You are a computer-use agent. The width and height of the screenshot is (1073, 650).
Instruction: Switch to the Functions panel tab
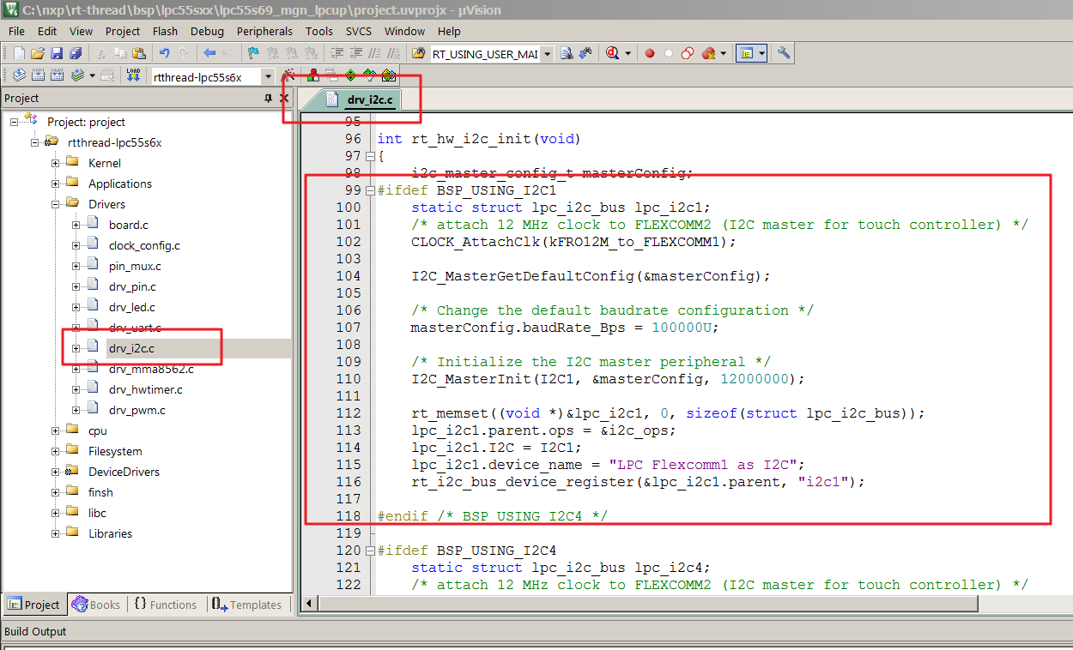[x=165, y=605]
